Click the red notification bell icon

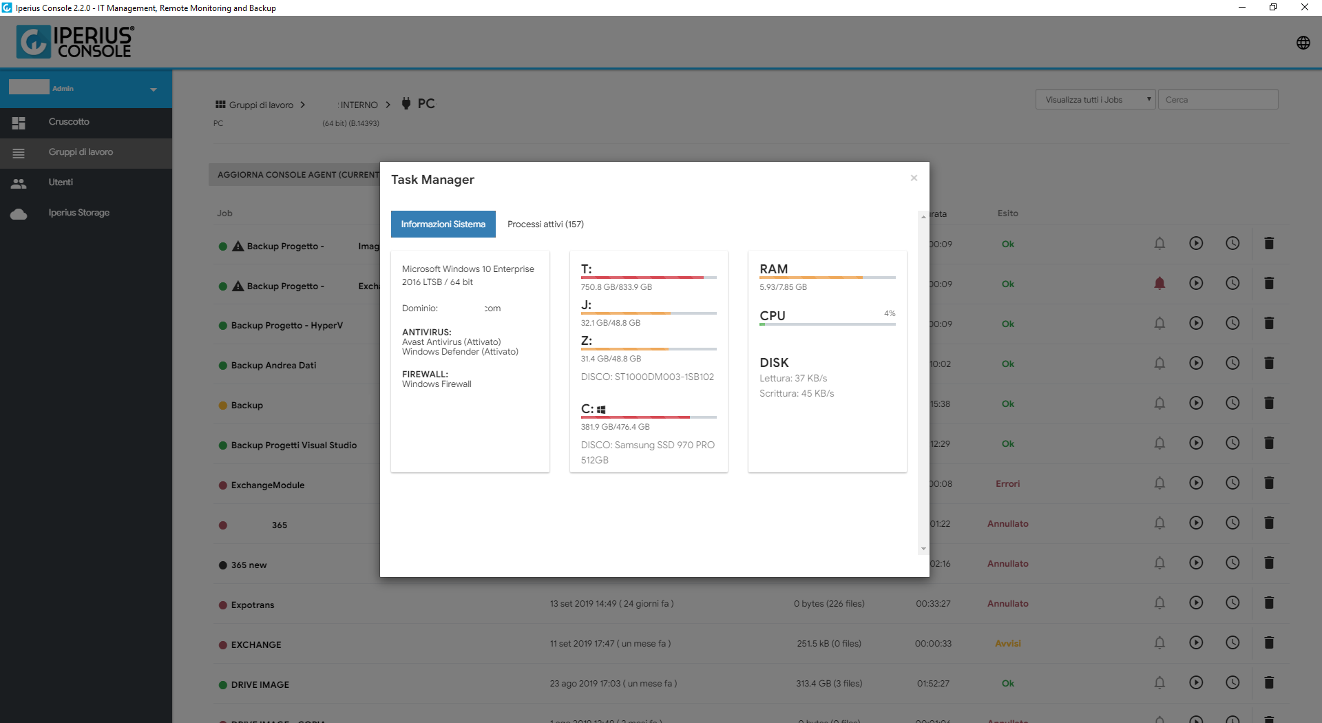pyautogui.click(x=1160, y=283)
